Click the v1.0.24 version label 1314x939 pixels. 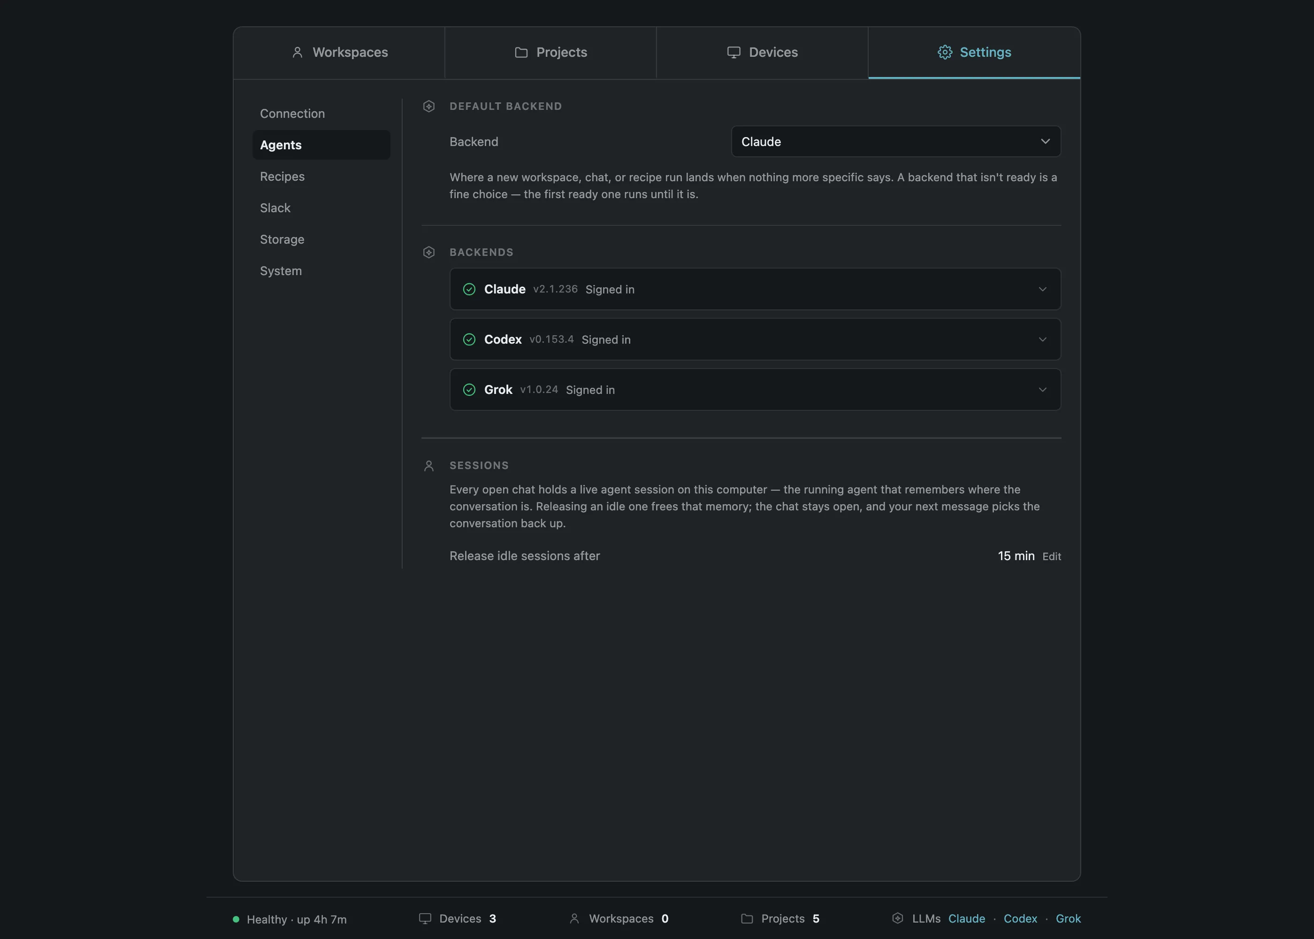pos(539,390)
